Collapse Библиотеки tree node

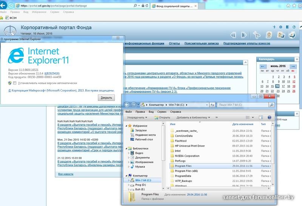pyautogui.click(x=126, y=148)
